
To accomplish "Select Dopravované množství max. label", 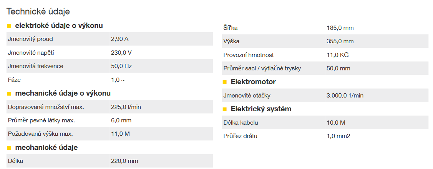I will coord(46,107).
